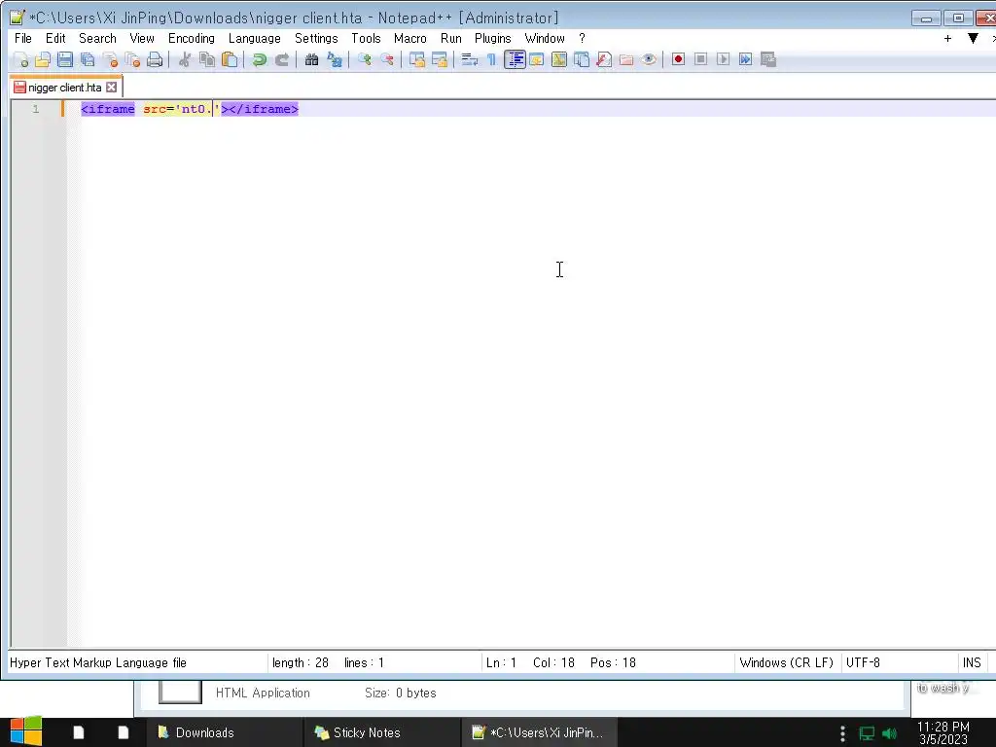Viewport: 996px width, 747px height.
Task: Open the Plugins menu
Action: click(492, 39)
